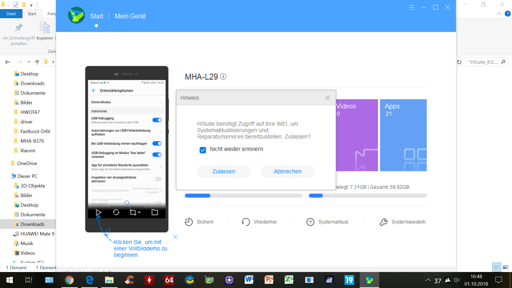The height and width of the screenshot is (288, 512).
Task: Toggle USB-Debugging switch in phone preview
Action: 157,120
